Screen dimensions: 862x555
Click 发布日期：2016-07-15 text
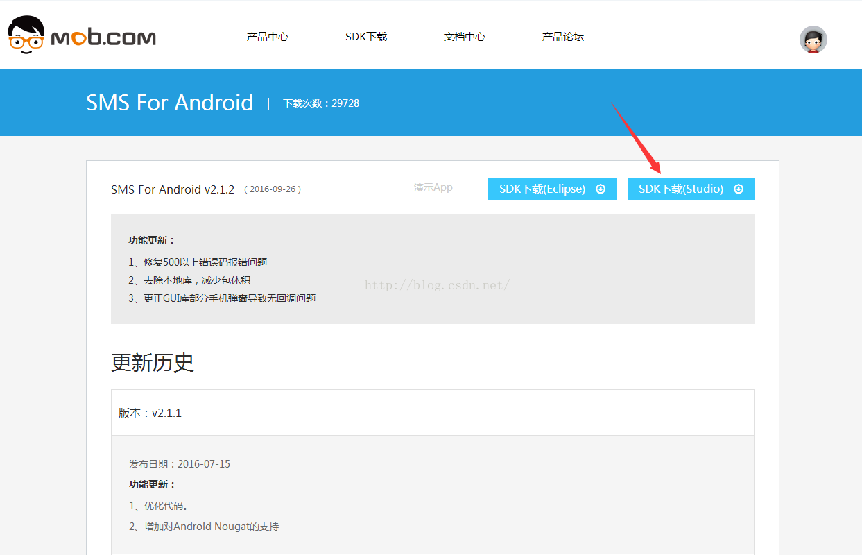pyautogui.click(x=180, y=464)
